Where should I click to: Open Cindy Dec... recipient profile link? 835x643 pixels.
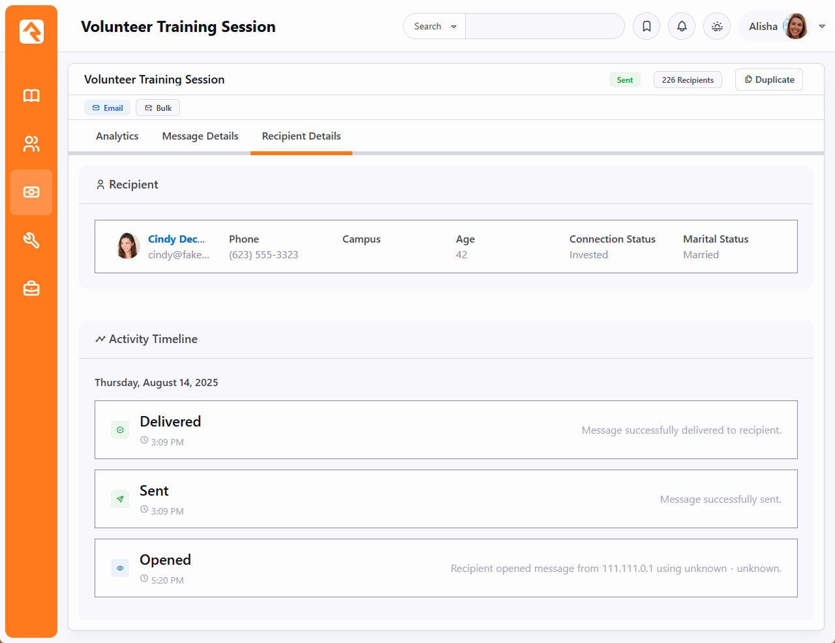[176, 239]
